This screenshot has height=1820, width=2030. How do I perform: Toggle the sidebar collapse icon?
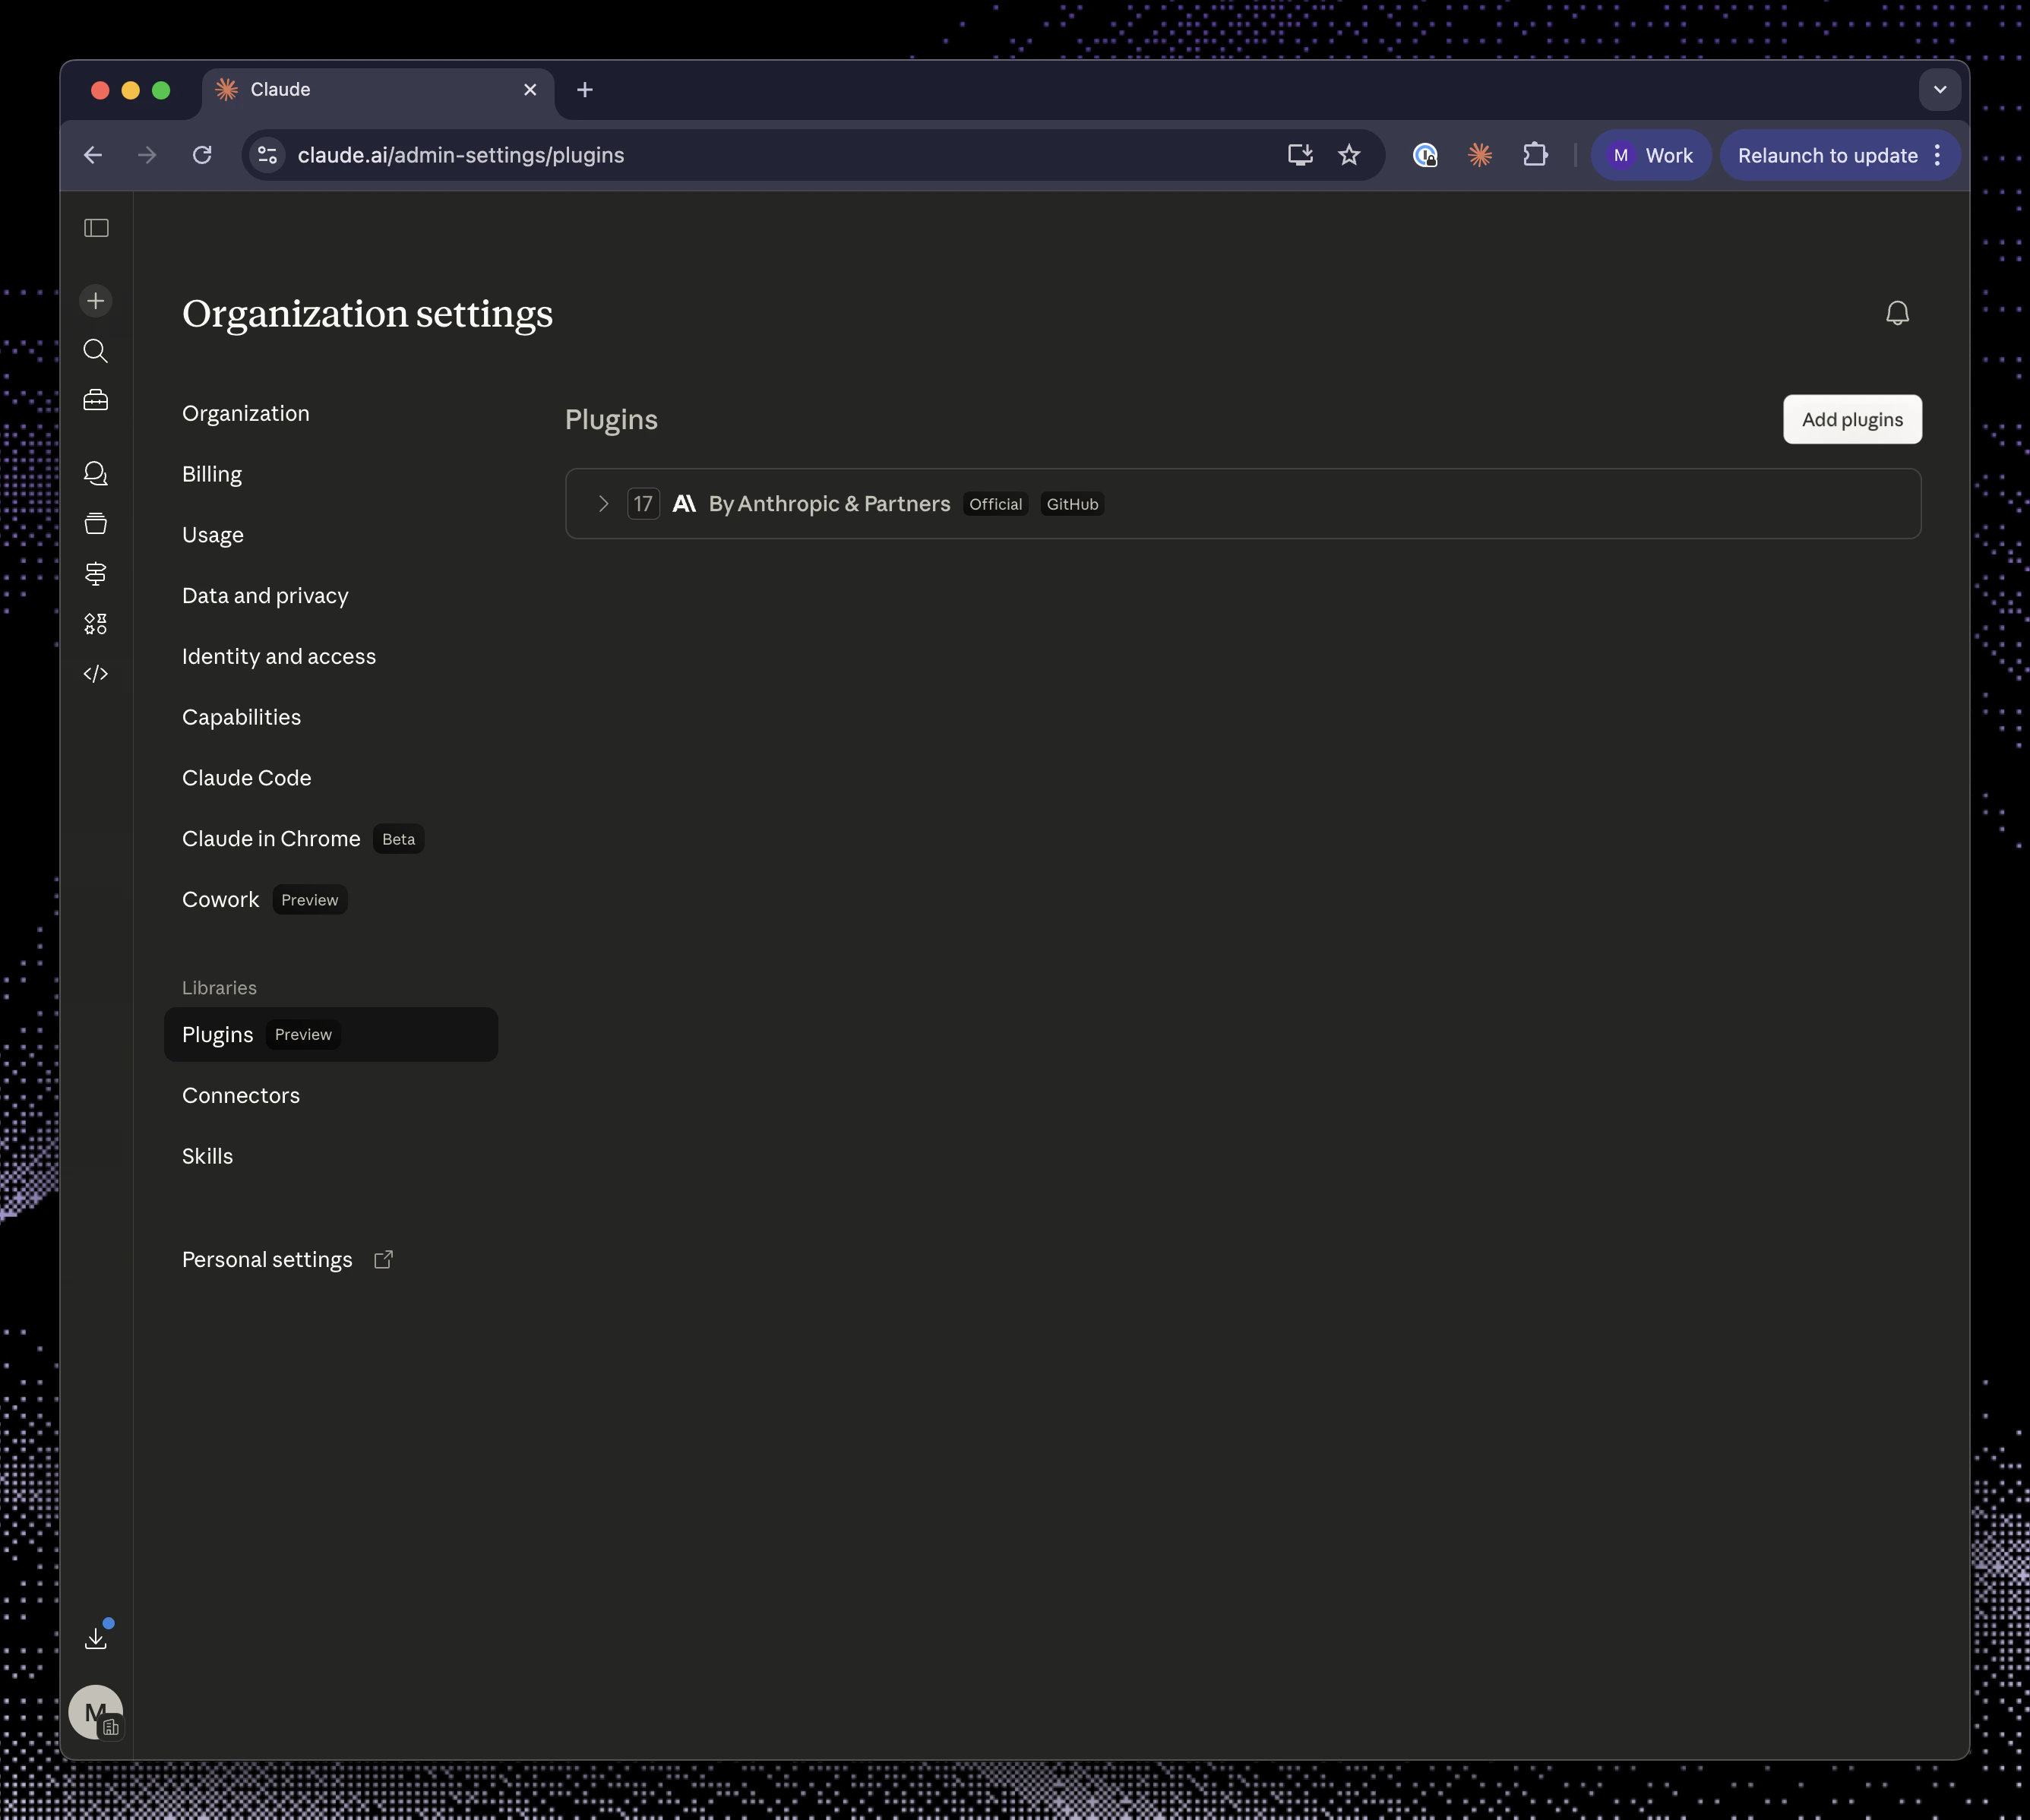(95, 228)
